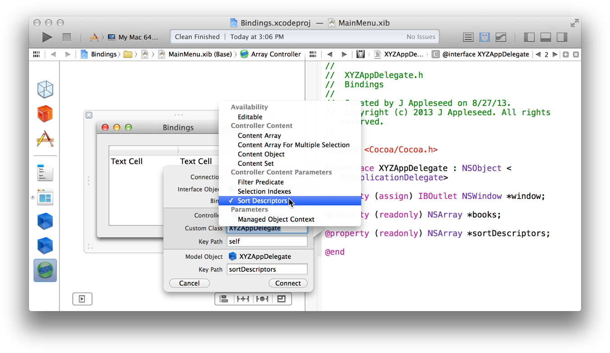
Task: Select XYZAppDelegate Model Object
Action: pos(260,257)
